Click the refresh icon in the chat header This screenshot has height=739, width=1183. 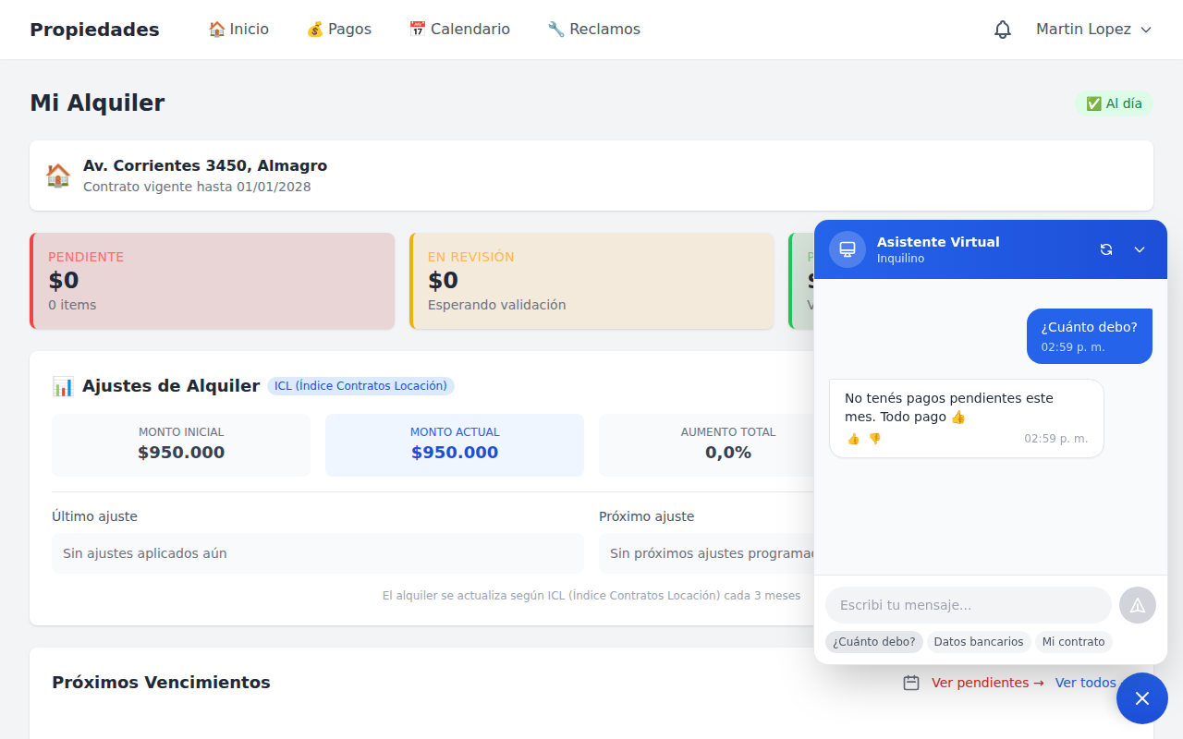[1106, 248]
